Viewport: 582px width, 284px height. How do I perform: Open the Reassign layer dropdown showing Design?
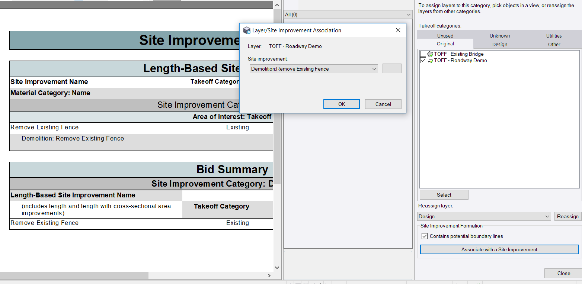tap(547, 216)
